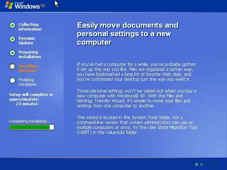Screen dimensions: 227x170
Task: Click the '23 minutes' remaining time text
Action: (27, 104)
